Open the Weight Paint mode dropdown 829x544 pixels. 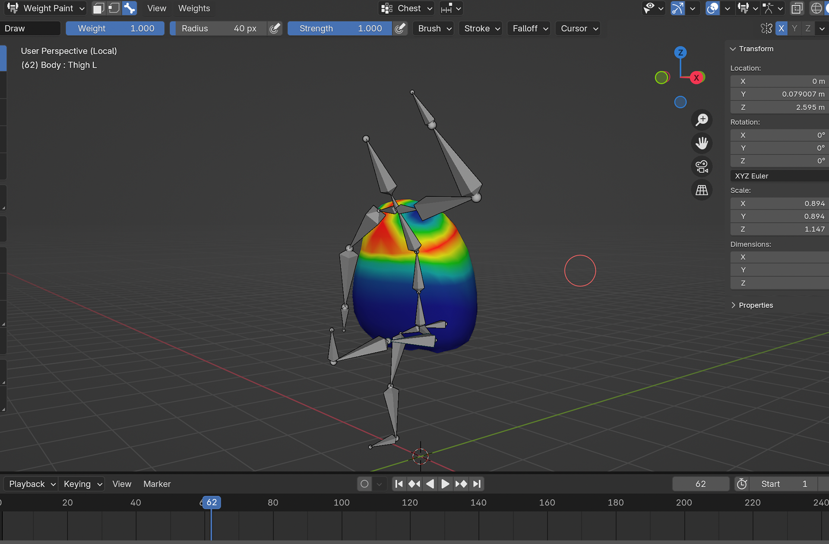tap(46, 8)
